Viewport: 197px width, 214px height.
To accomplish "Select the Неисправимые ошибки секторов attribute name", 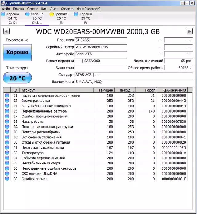I will (x=49, y=168).
